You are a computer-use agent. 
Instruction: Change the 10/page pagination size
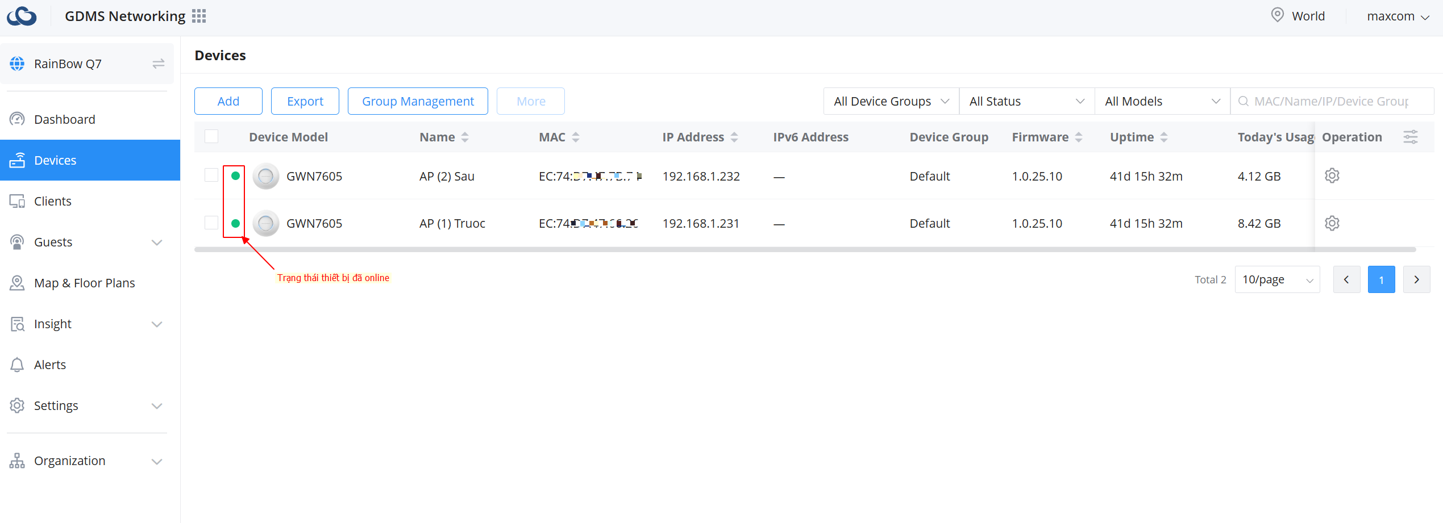[1277, 279]
